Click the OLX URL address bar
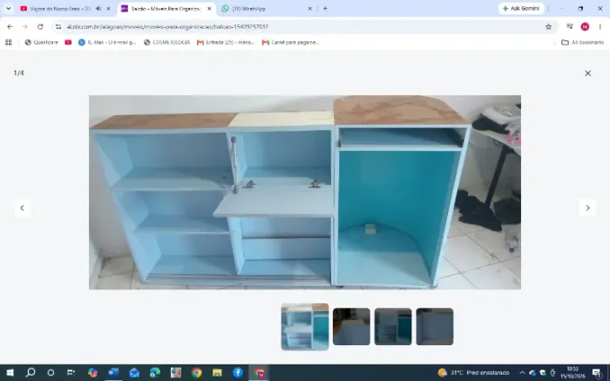 [303, 26]
